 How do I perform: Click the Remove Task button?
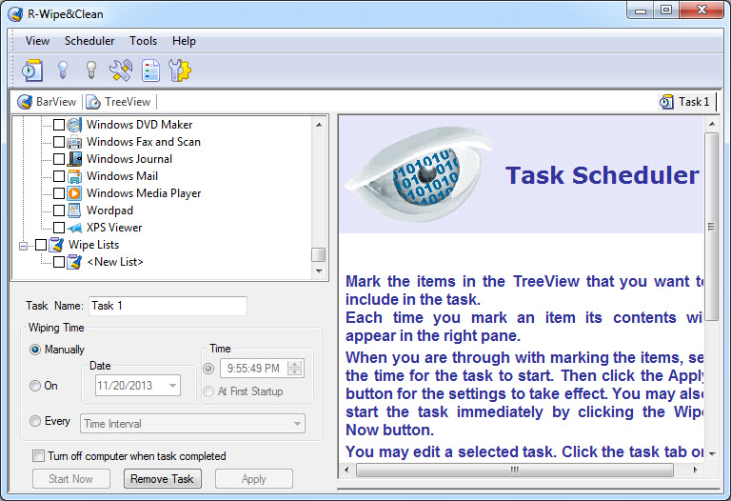[x=162, y=479]
